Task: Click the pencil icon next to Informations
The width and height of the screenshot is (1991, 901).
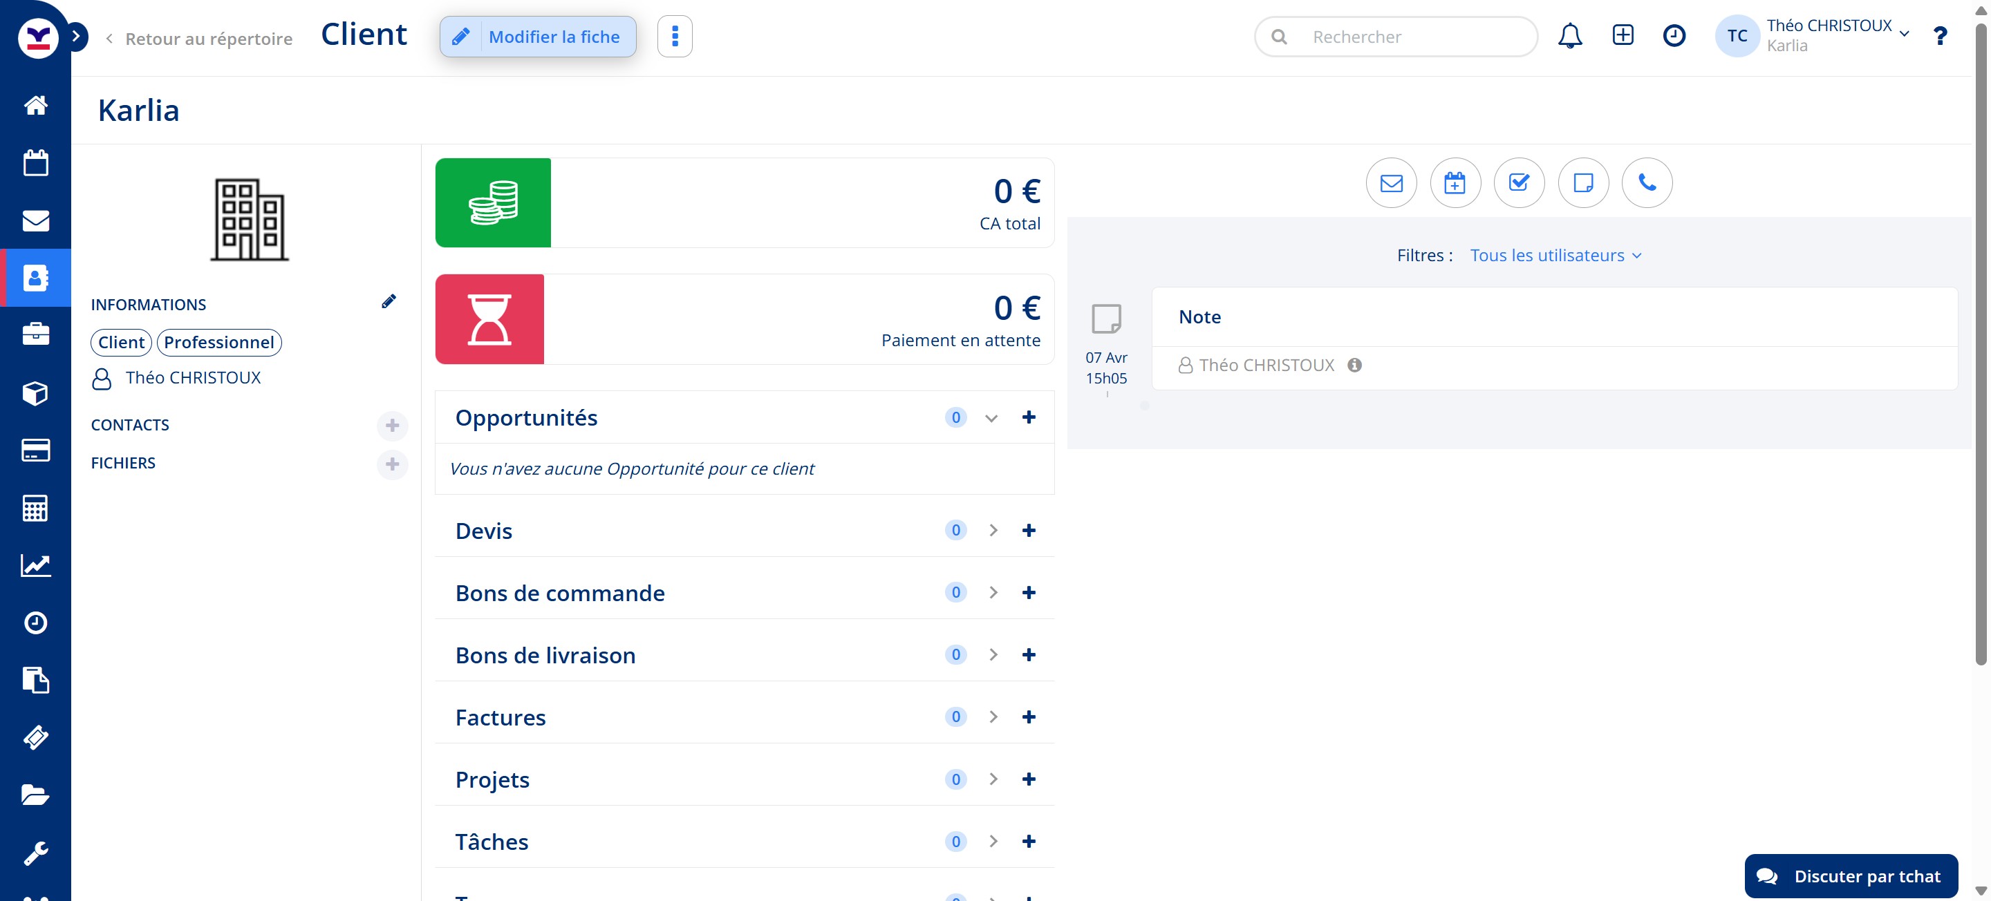Action: [389, 301]
